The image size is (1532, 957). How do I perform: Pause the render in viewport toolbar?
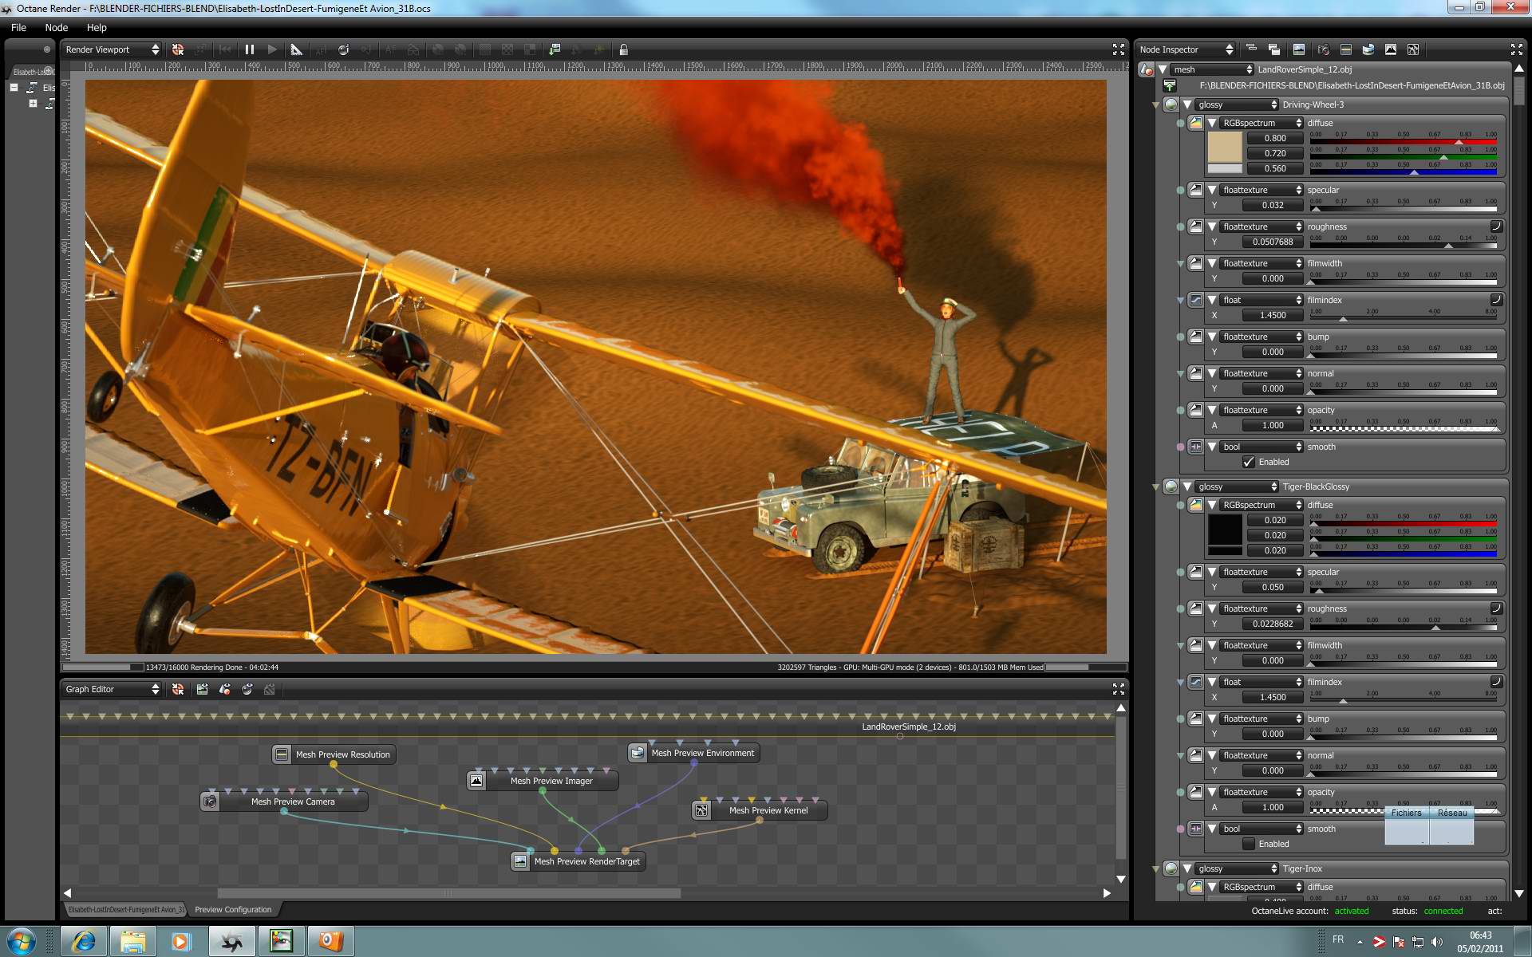click(250, 49)
